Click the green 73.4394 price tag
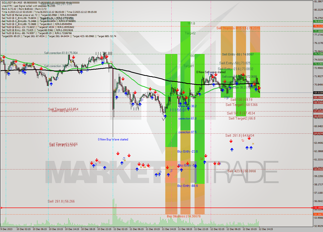 pos(318,64)
